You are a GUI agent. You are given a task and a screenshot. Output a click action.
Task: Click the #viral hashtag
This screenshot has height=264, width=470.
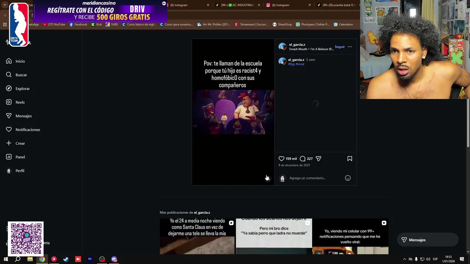click(300, 64)
